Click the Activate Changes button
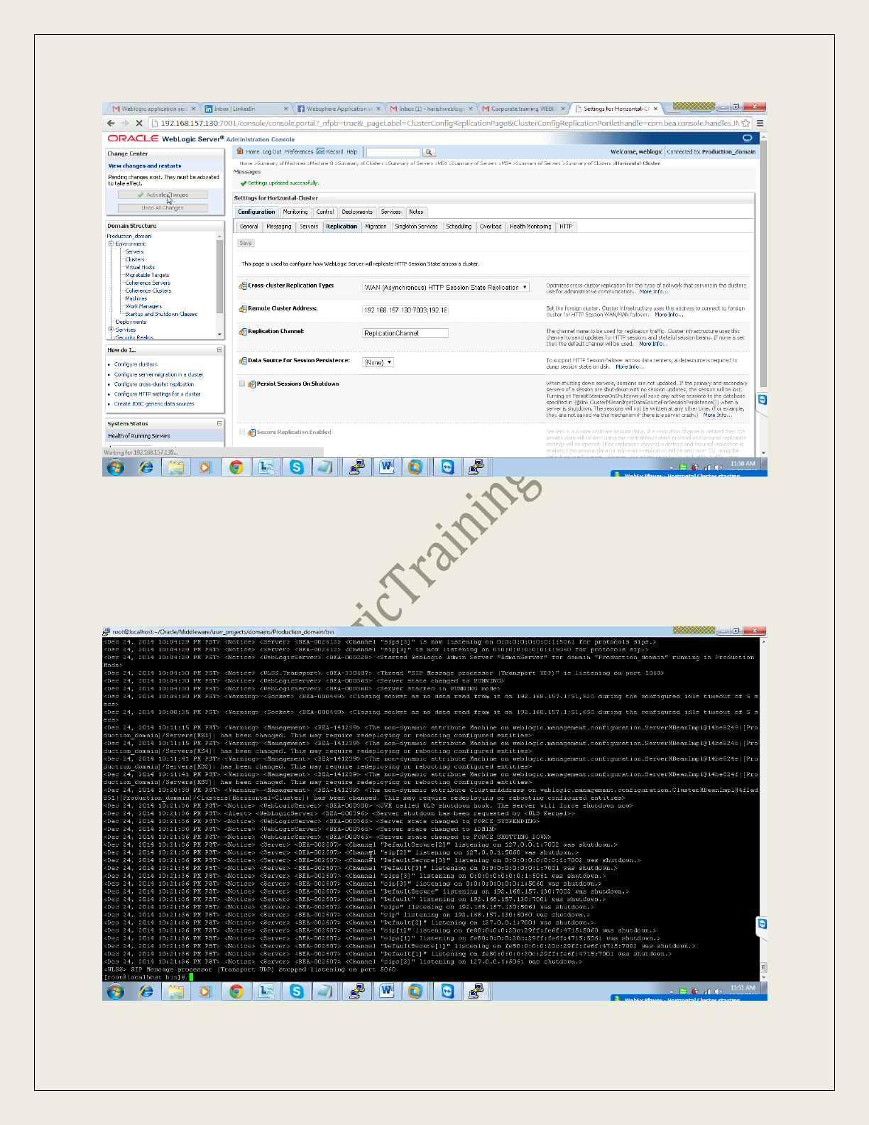This screenshot has width=869, height=1125. click(163, 195)
